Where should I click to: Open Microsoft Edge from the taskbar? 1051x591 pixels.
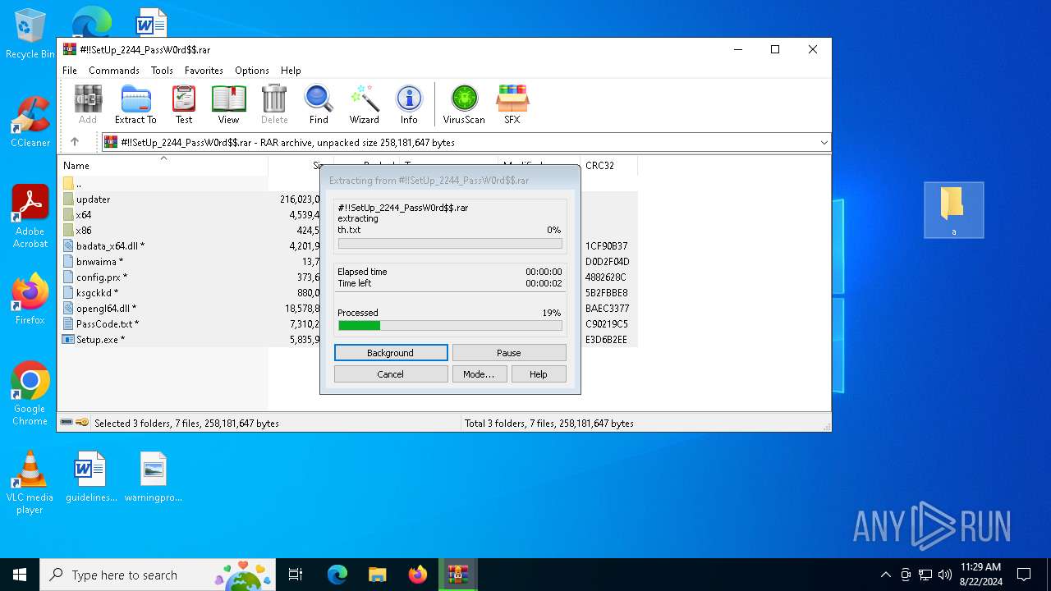(337, 575)
